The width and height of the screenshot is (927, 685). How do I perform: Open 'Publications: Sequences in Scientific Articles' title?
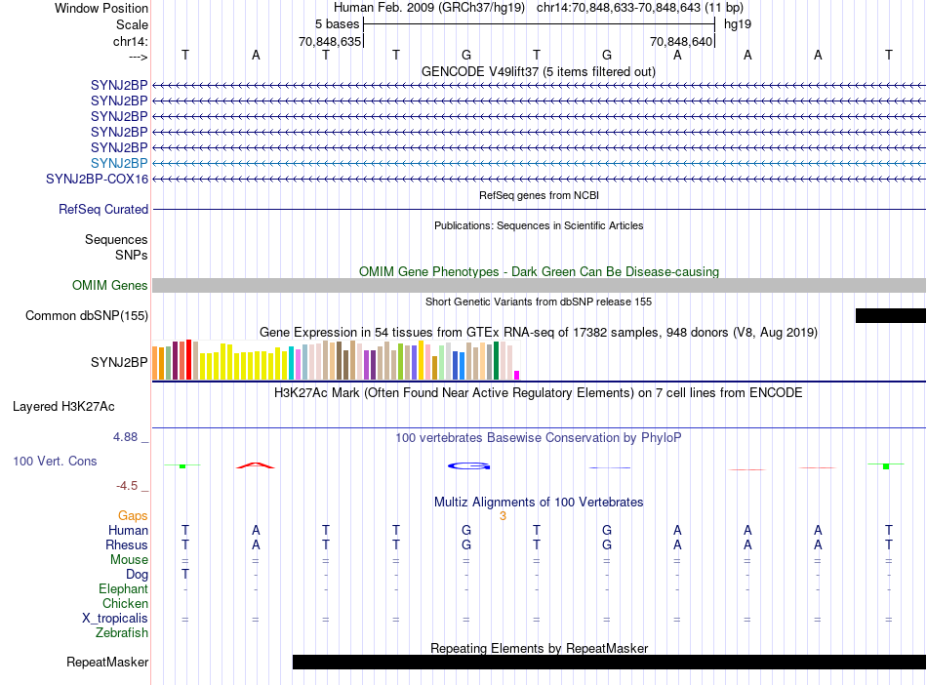click(539, 225)
